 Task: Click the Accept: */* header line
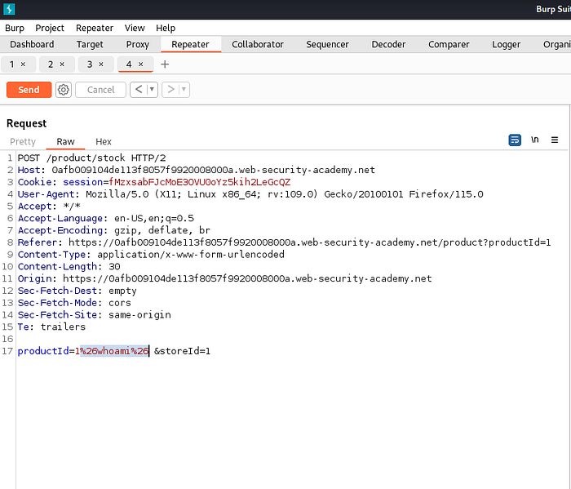(49, 206)
